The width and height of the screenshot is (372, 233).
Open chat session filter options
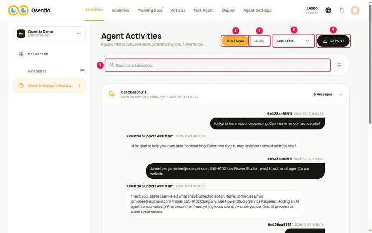tap(339, 65)
